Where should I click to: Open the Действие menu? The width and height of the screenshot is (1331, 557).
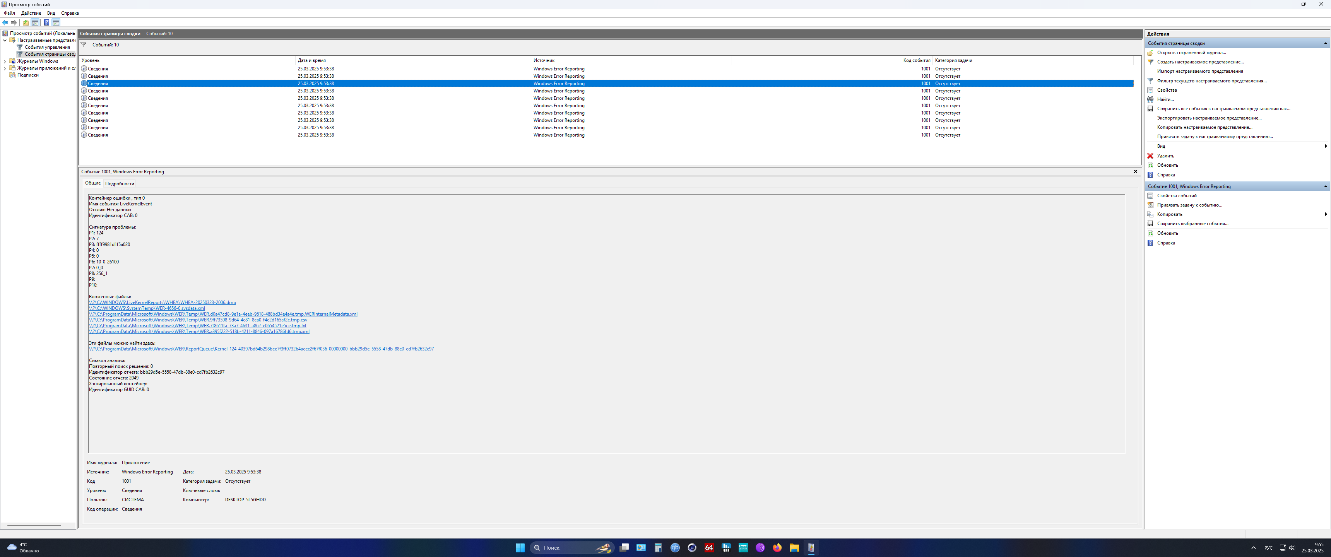(x=31, y=13)
